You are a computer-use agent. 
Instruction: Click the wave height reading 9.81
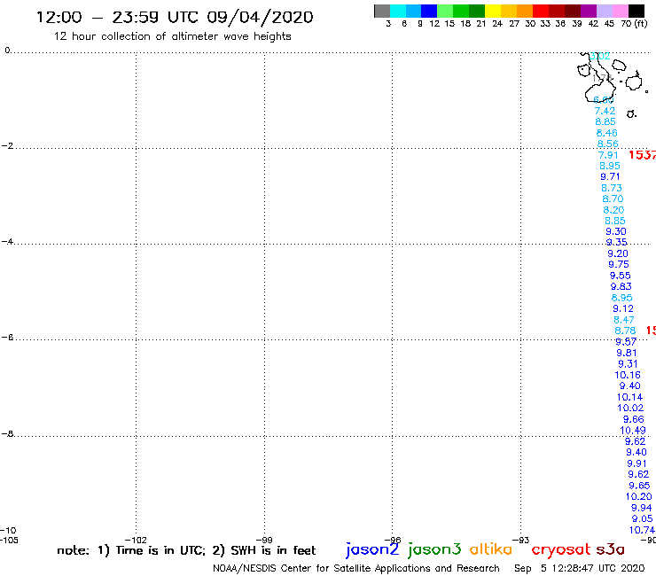(x=627, y=353)
